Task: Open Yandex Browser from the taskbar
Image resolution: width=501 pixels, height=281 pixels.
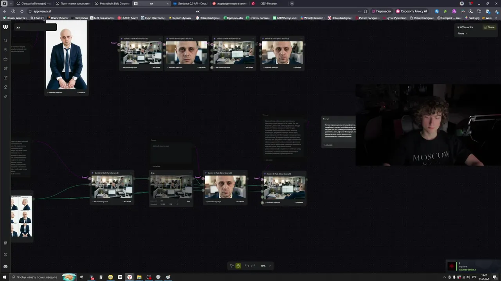Action: pos(130,277)
